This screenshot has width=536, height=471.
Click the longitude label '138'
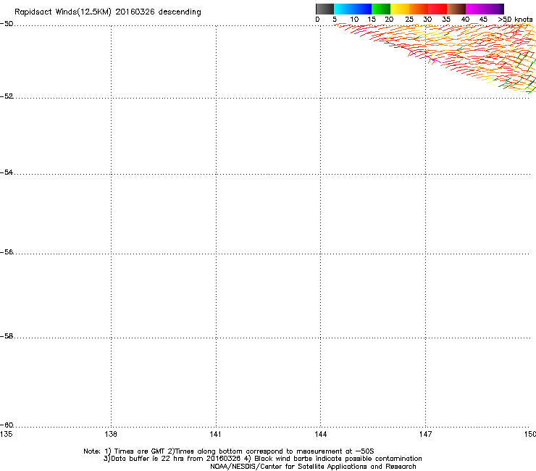coord(111,434)
